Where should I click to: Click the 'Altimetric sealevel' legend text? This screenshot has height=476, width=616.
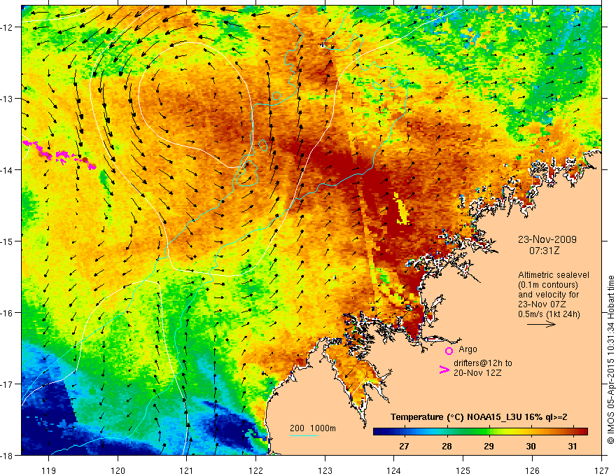click(554, 275)
